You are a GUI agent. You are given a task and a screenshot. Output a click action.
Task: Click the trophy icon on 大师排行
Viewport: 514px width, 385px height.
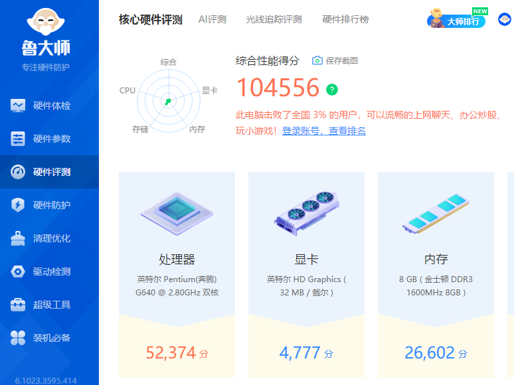[436, 18]
